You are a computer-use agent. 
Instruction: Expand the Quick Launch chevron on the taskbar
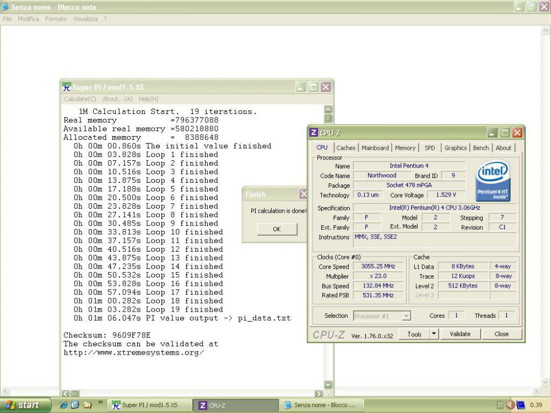(101, 403)
